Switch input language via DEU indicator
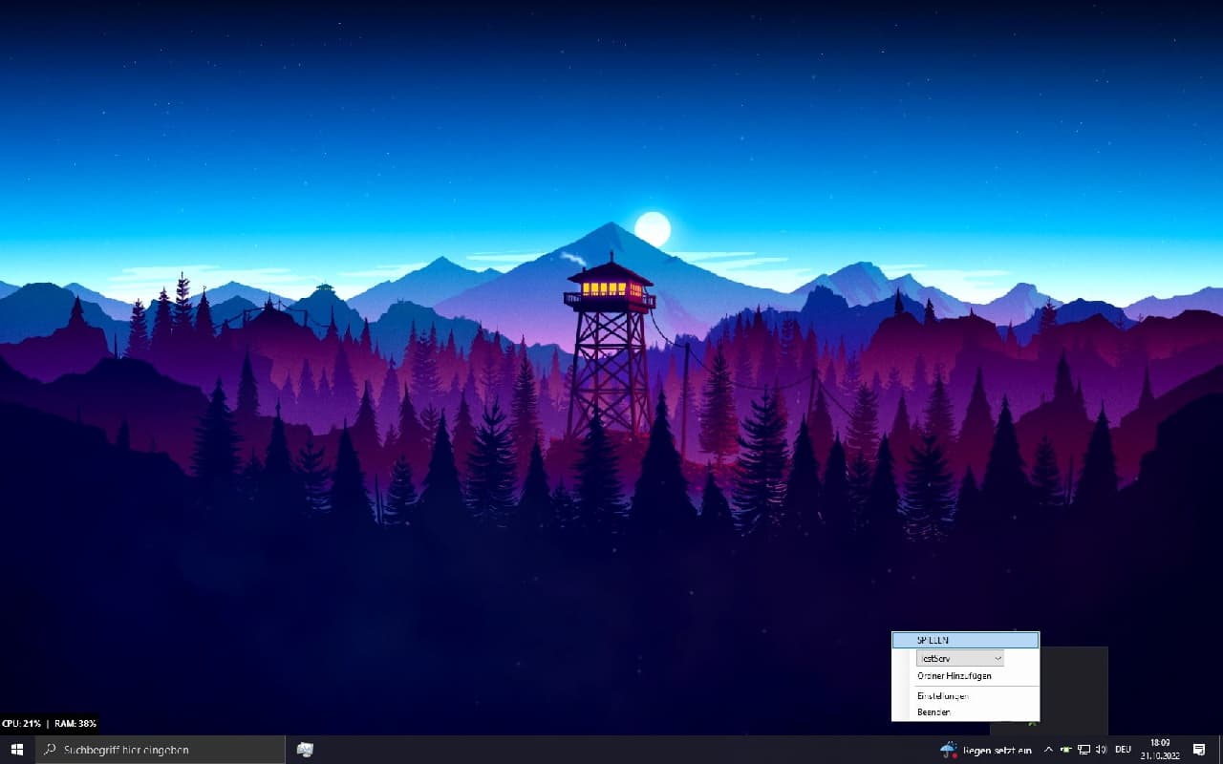Viewport: 1223px width, 764px height. (x=1124, y=750)
